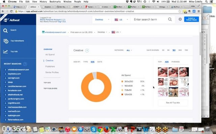
Task: Click the first top ad thumbnail
Action: coord(163,72)
